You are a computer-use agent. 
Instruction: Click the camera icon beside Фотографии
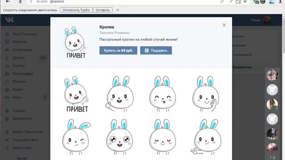pyautogui.click(x=7, y=74)
